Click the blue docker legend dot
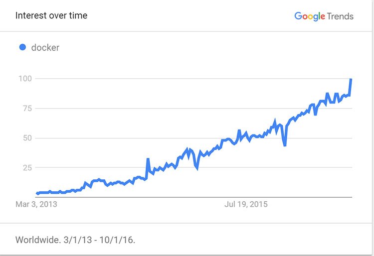Viewport: 374px width, 256px height. pyautogui.click(x=22, y=47)
